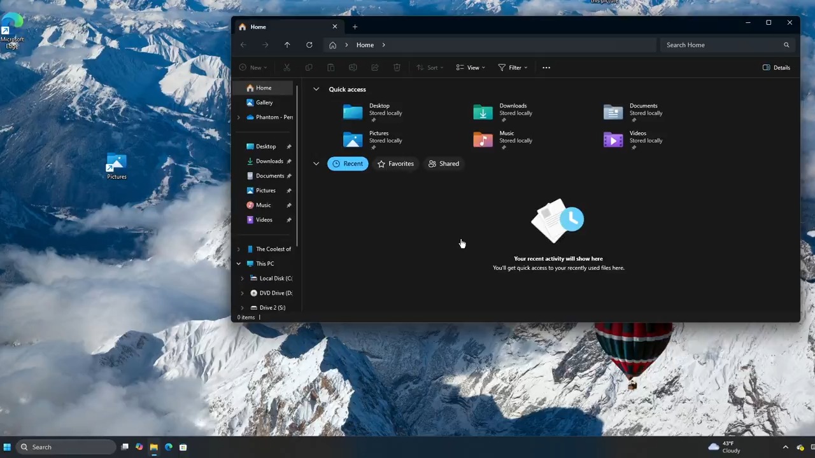Click the Filter button
The width and height of the screenshot is (815, 458).
513,67
